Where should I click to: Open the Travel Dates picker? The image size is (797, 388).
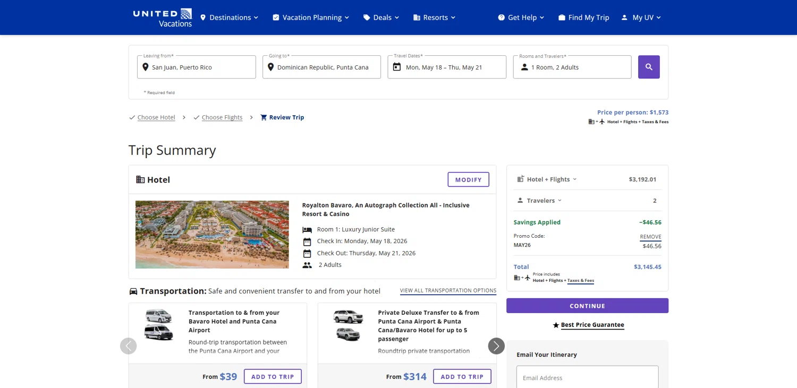coord(447,67)
